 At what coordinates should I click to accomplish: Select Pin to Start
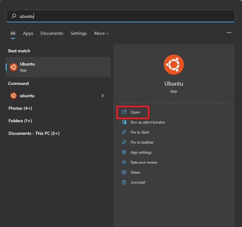(140, 132)
